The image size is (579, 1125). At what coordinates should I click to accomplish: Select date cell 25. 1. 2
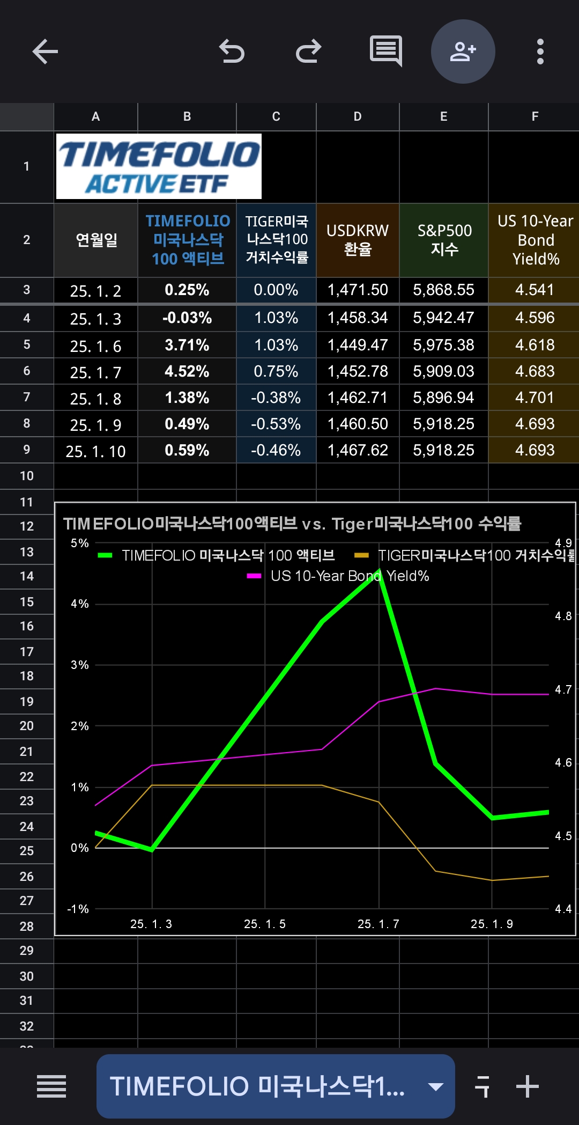[96, 291]
